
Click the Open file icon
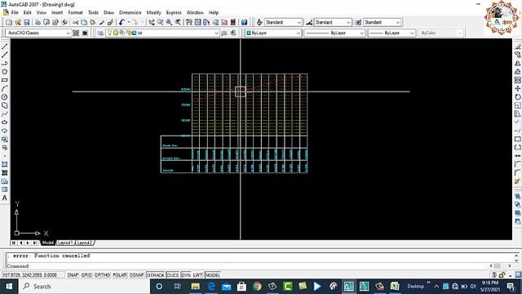[x=18, y=22]
